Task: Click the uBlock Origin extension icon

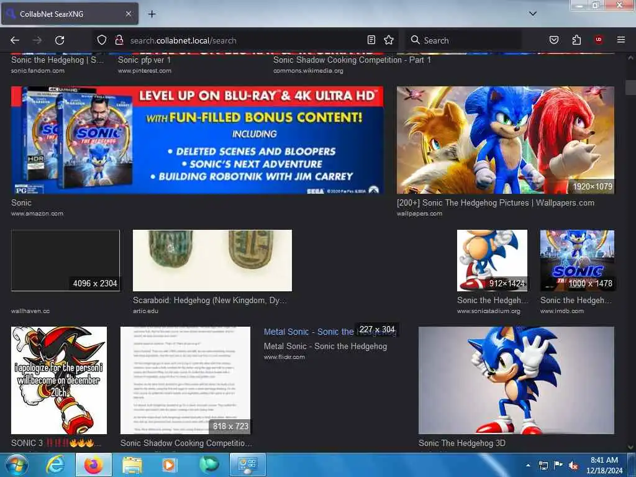Action: tap(599, 40)
